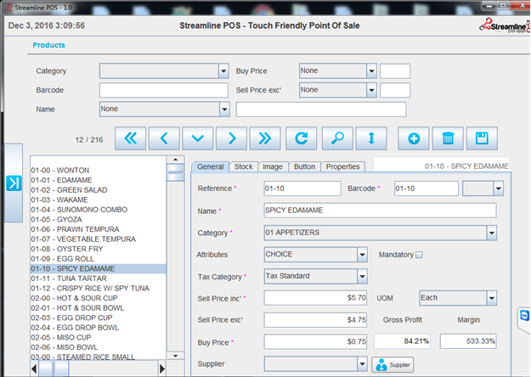Jump to last product record
531x377 pixels.
(x=265, y=138)
